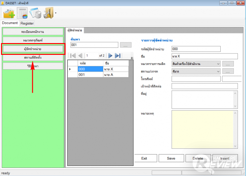Select the cell นาย A in grid
246x176 pixels.
pyautogui.click(x=116, y=75)
